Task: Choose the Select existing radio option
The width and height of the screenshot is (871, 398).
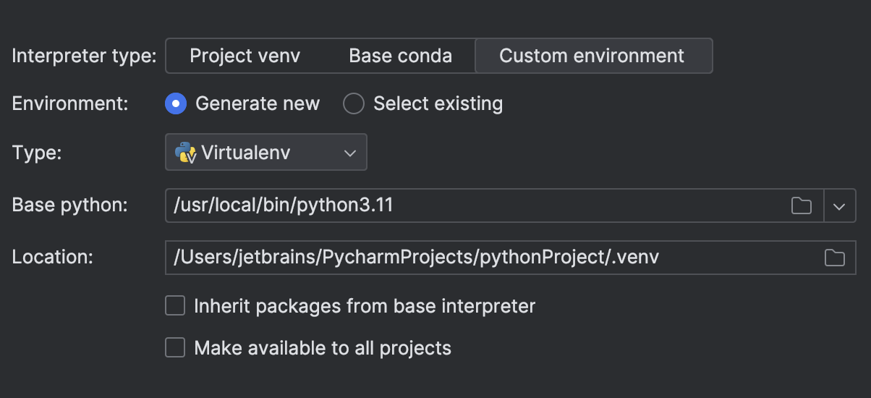Action: pyautogui.click(x=354, y=103)
